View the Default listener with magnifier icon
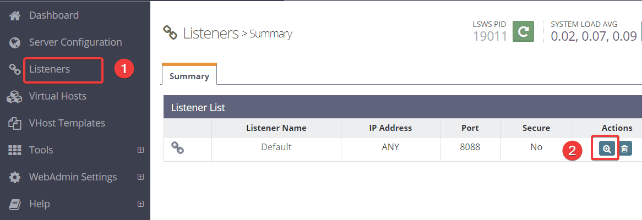642x220 pixels. 607,149
